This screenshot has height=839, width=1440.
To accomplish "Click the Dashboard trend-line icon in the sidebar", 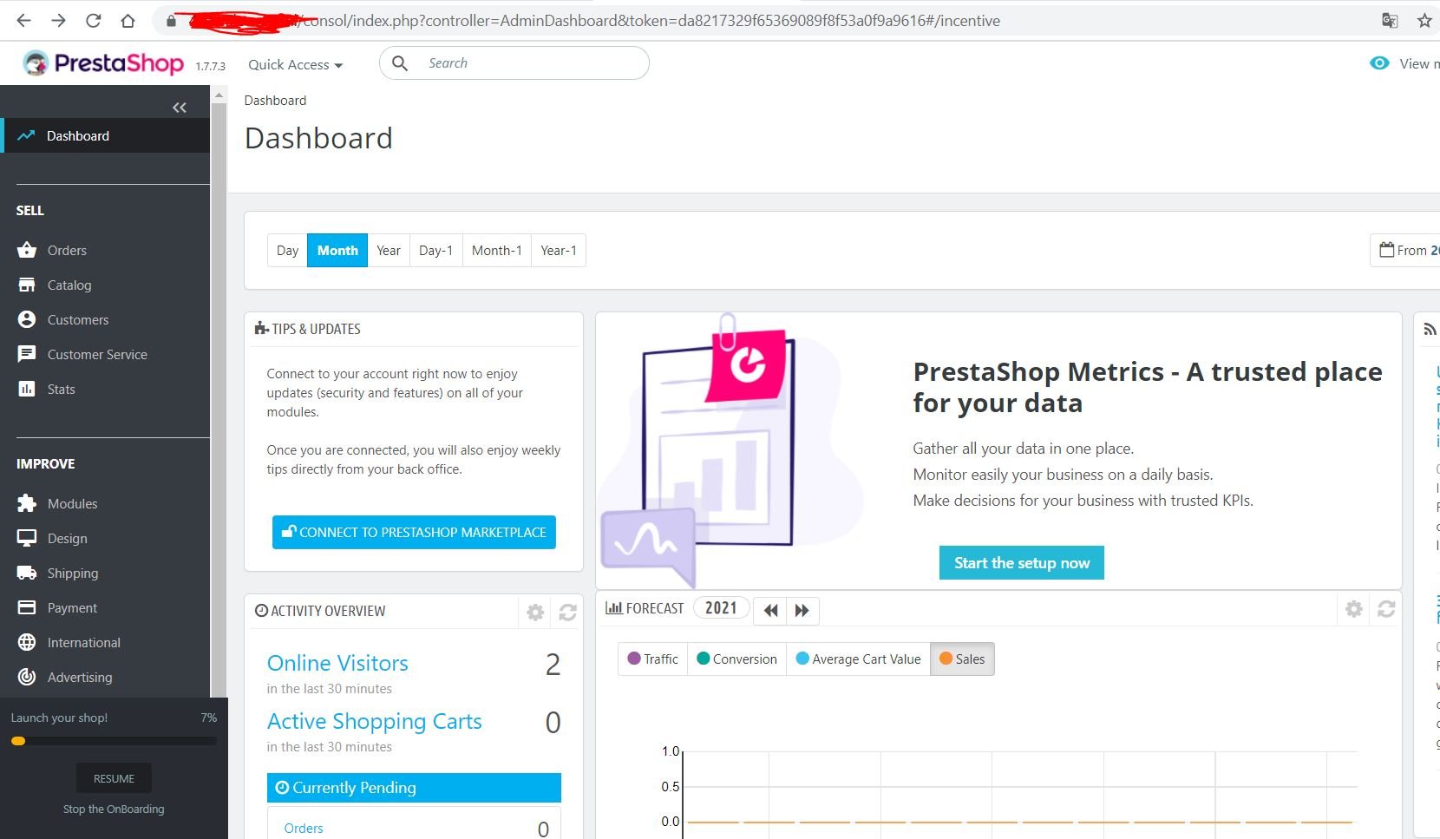I will coord(26,135).
